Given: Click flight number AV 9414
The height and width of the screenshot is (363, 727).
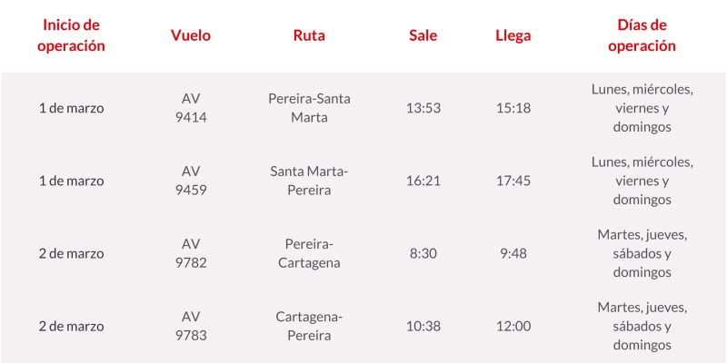Looking at the screenshot, I should 191,108.
